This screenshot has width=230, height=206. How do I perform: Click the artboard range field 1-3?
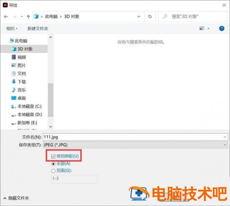[x=74, y=178]
